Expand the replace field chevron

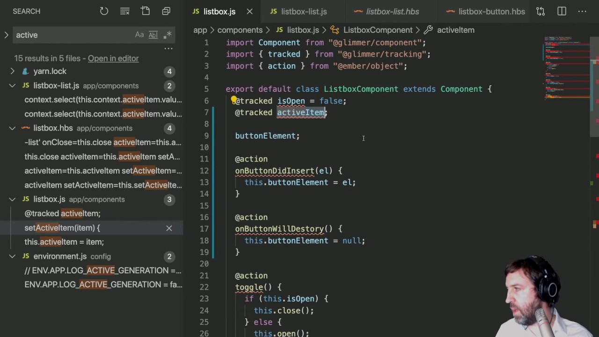(x=6, y=35)
